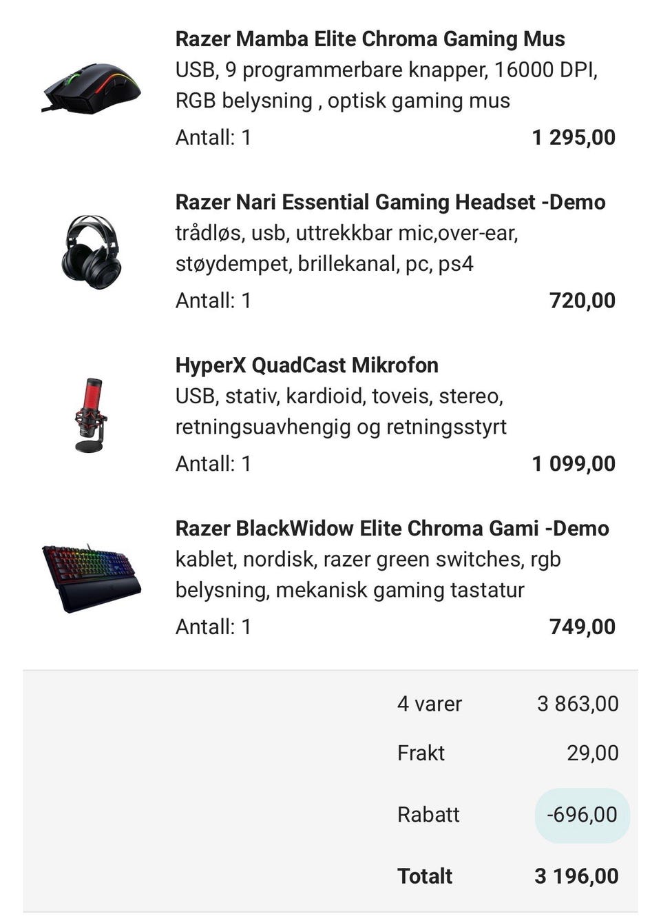Click the 720,00 headset price
This screenshot has height=923, width=661.
point(582,301)
